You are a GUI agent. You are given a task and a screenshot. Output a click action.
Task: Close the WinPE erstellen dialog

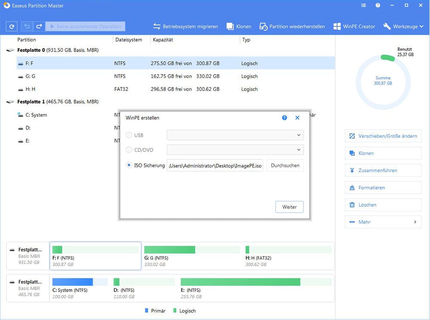coord(297,118)
